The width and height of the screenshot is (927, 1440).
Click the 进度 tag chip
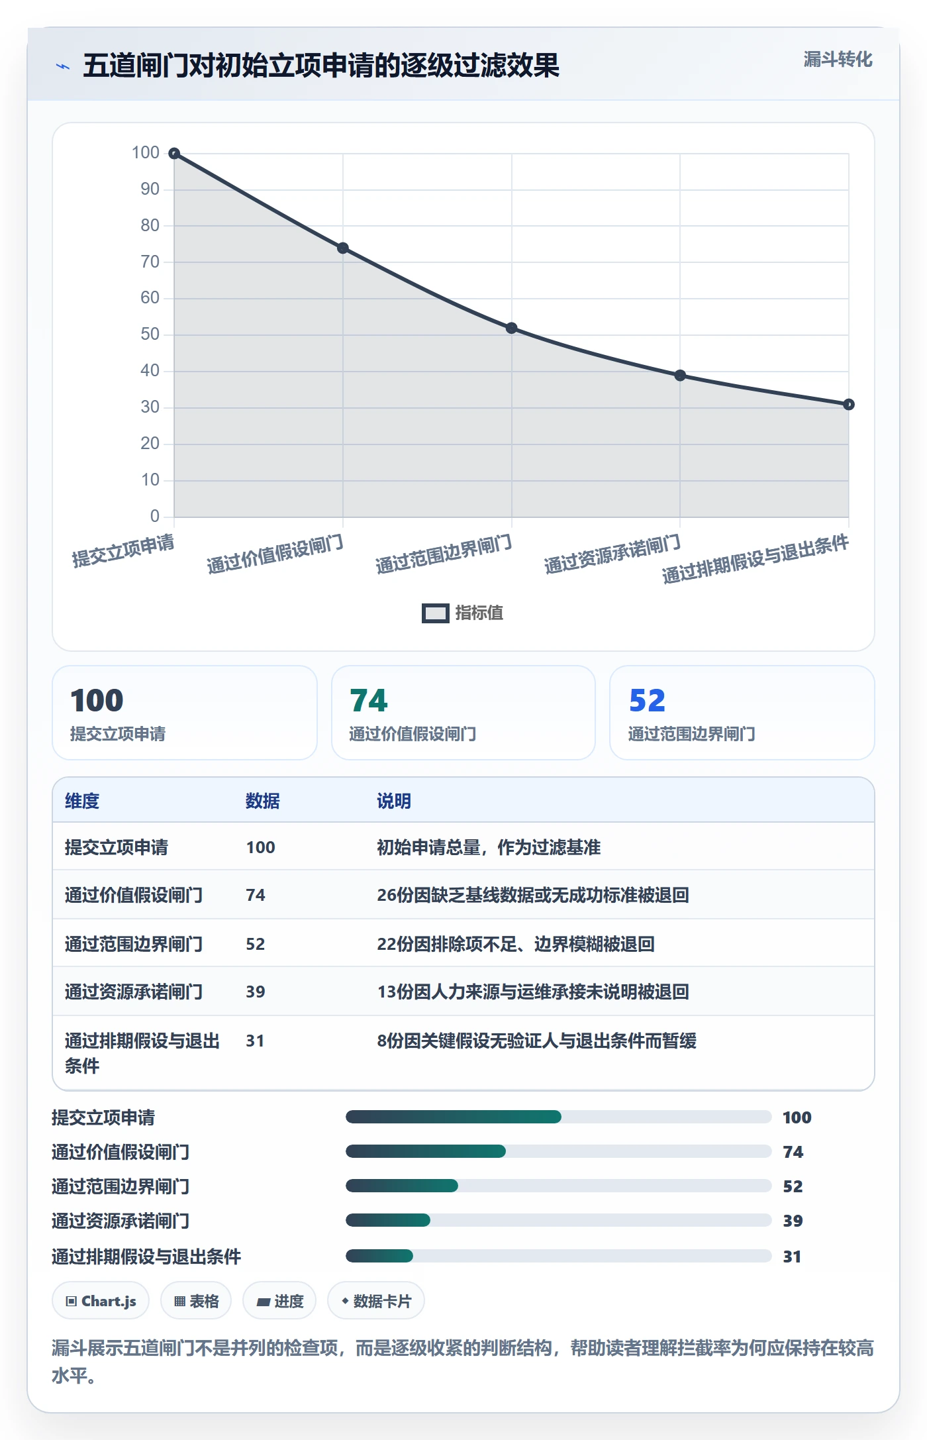tap(279, 1301)
